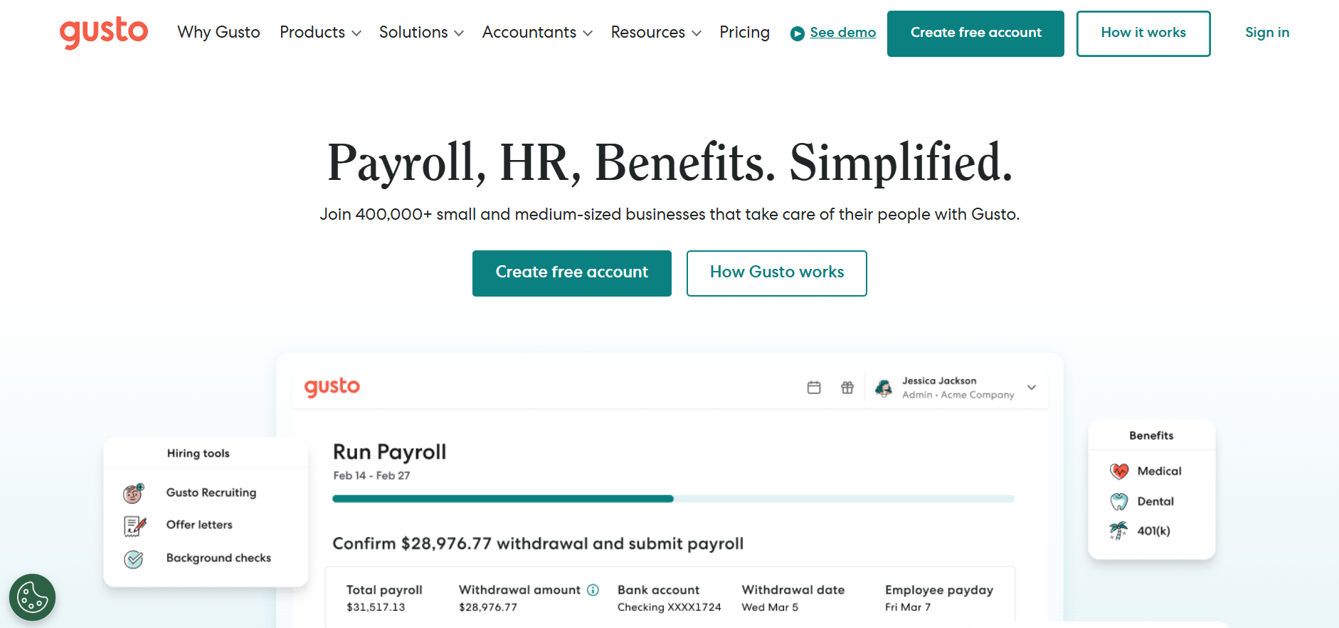Screen dimensions: 1339x628
Task: Expand the Products menu
Action: (x=320, y=33)
